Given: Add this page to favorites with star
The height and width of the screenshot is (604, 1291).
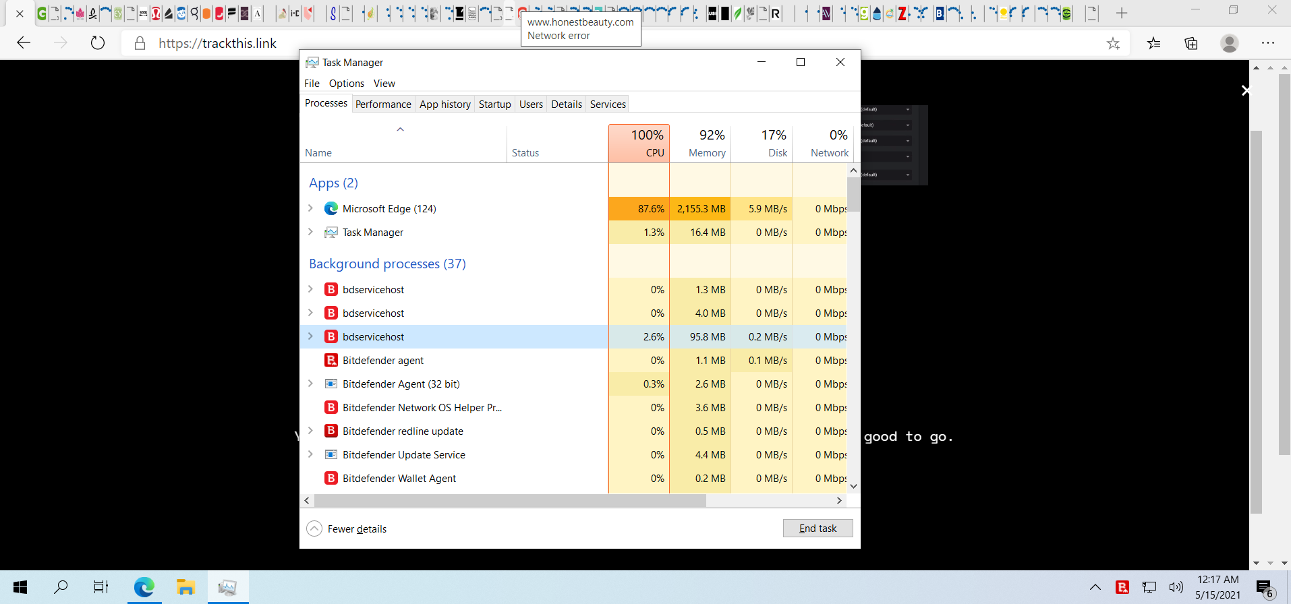Looking at the screenshot, I should [x=1113, y=43].
